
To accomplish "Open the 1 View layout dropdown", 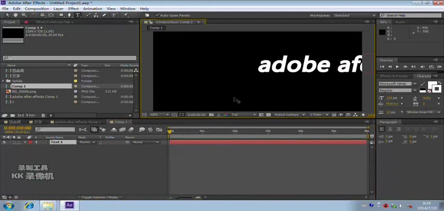I will point(319,114).
